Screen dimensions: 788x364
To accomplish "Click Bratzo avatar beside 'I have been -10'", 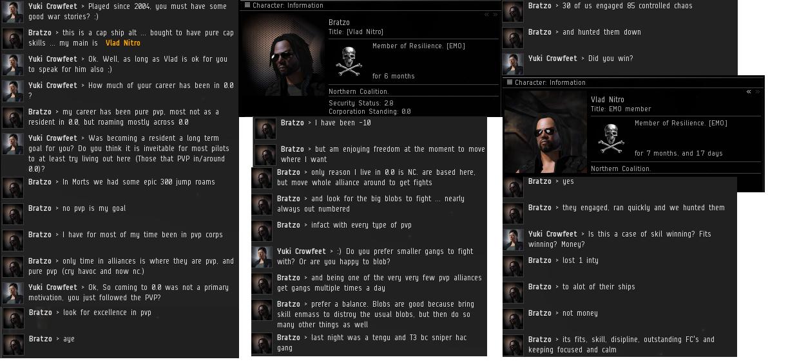I will (265, 129).
